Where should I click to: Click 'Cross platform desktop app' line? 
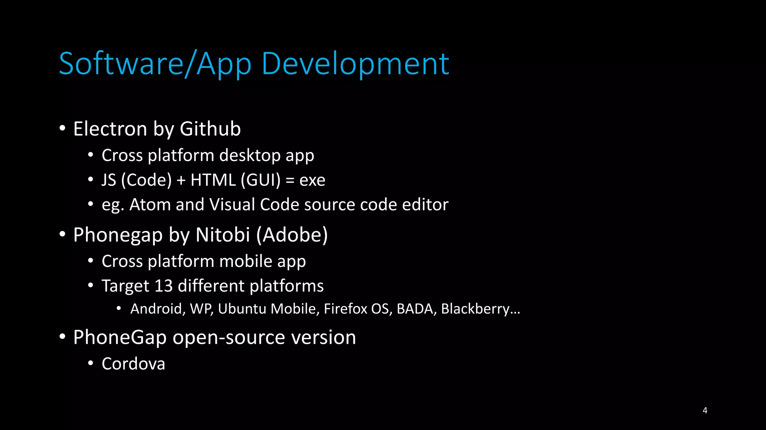coord(208,156)
